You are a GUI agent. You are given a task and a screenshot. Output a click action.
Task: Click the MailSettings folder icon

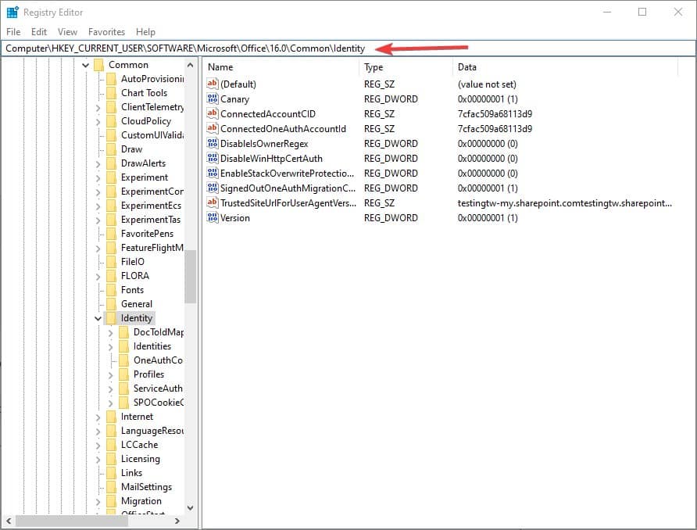pos(111,487)
